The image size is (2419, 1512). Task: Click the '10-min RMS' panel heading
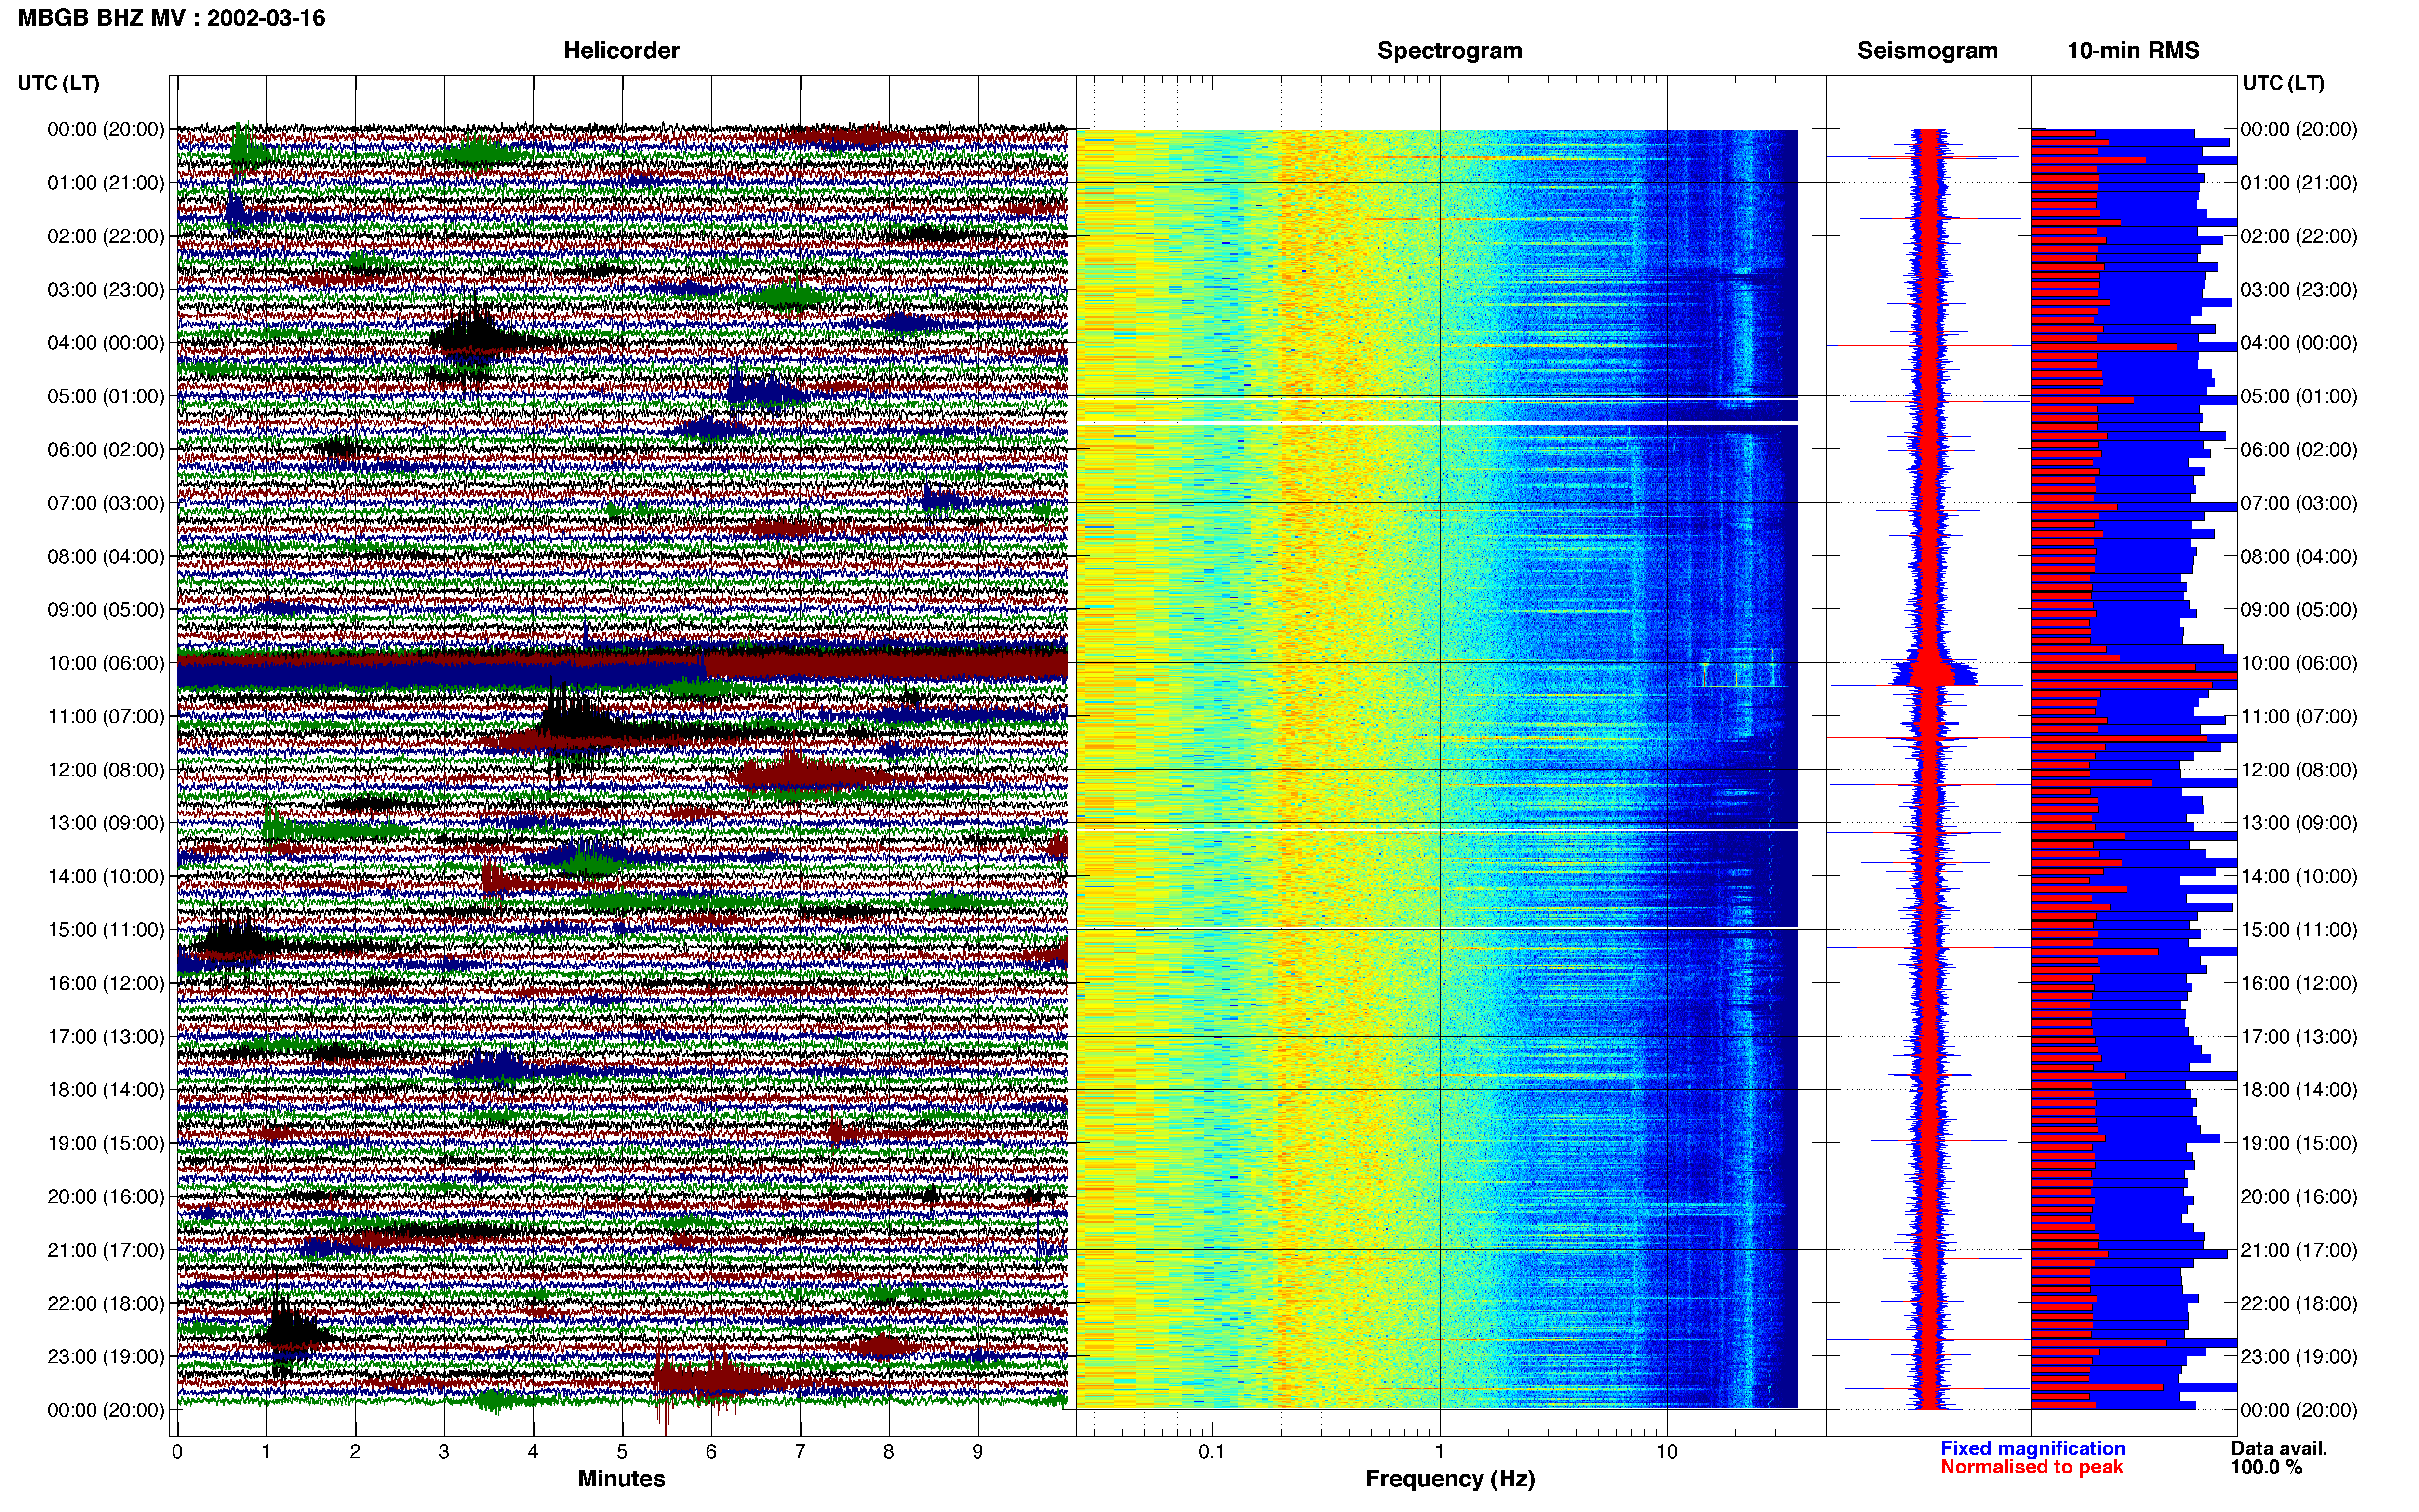coord(2133,51)
